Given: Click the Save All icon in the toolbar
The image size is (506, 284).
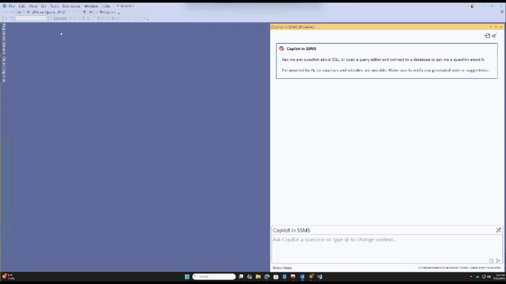Looking at the screenshot, I should (28, 12).
